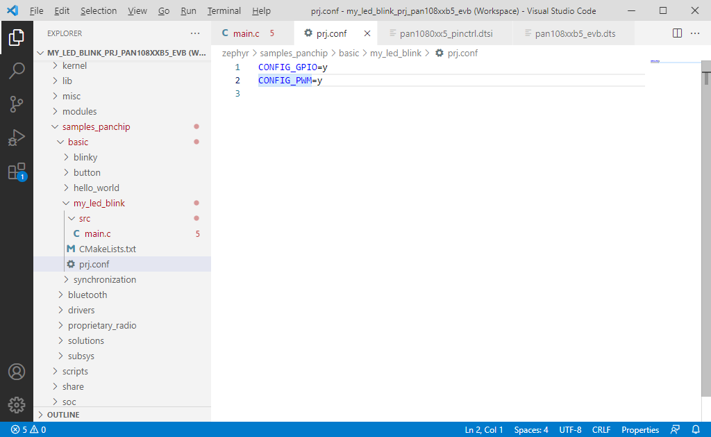Open the Explorer view in activity bar

17,38
